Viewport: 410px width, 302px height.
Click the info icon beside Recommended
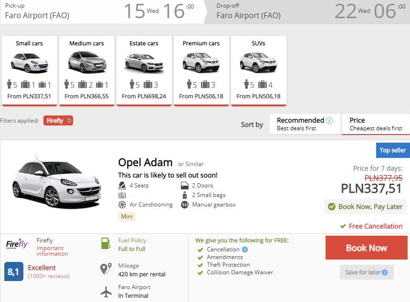point(329,120)
